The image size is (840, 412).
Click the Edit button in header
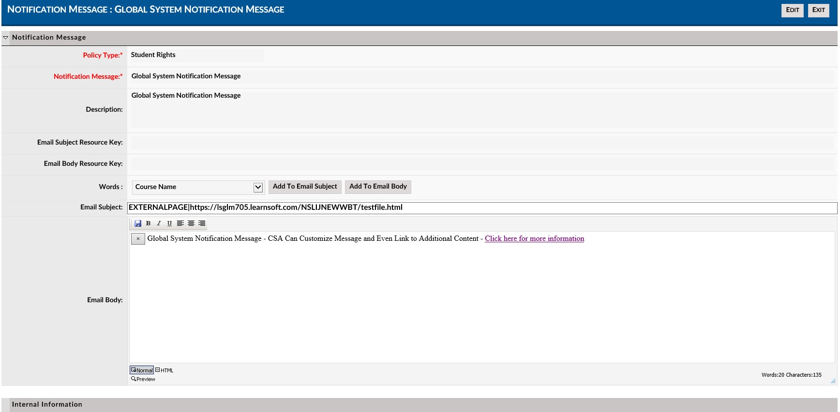tap(793, 10)
